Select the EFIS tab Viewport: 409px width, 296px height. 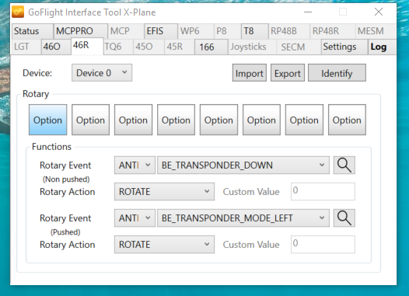[x=161, y=31]
